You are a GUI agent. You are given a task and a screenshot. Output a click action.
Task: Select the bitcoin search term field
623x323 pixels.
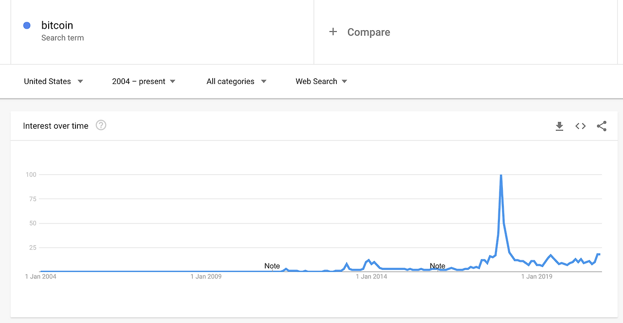click(162, 32)
